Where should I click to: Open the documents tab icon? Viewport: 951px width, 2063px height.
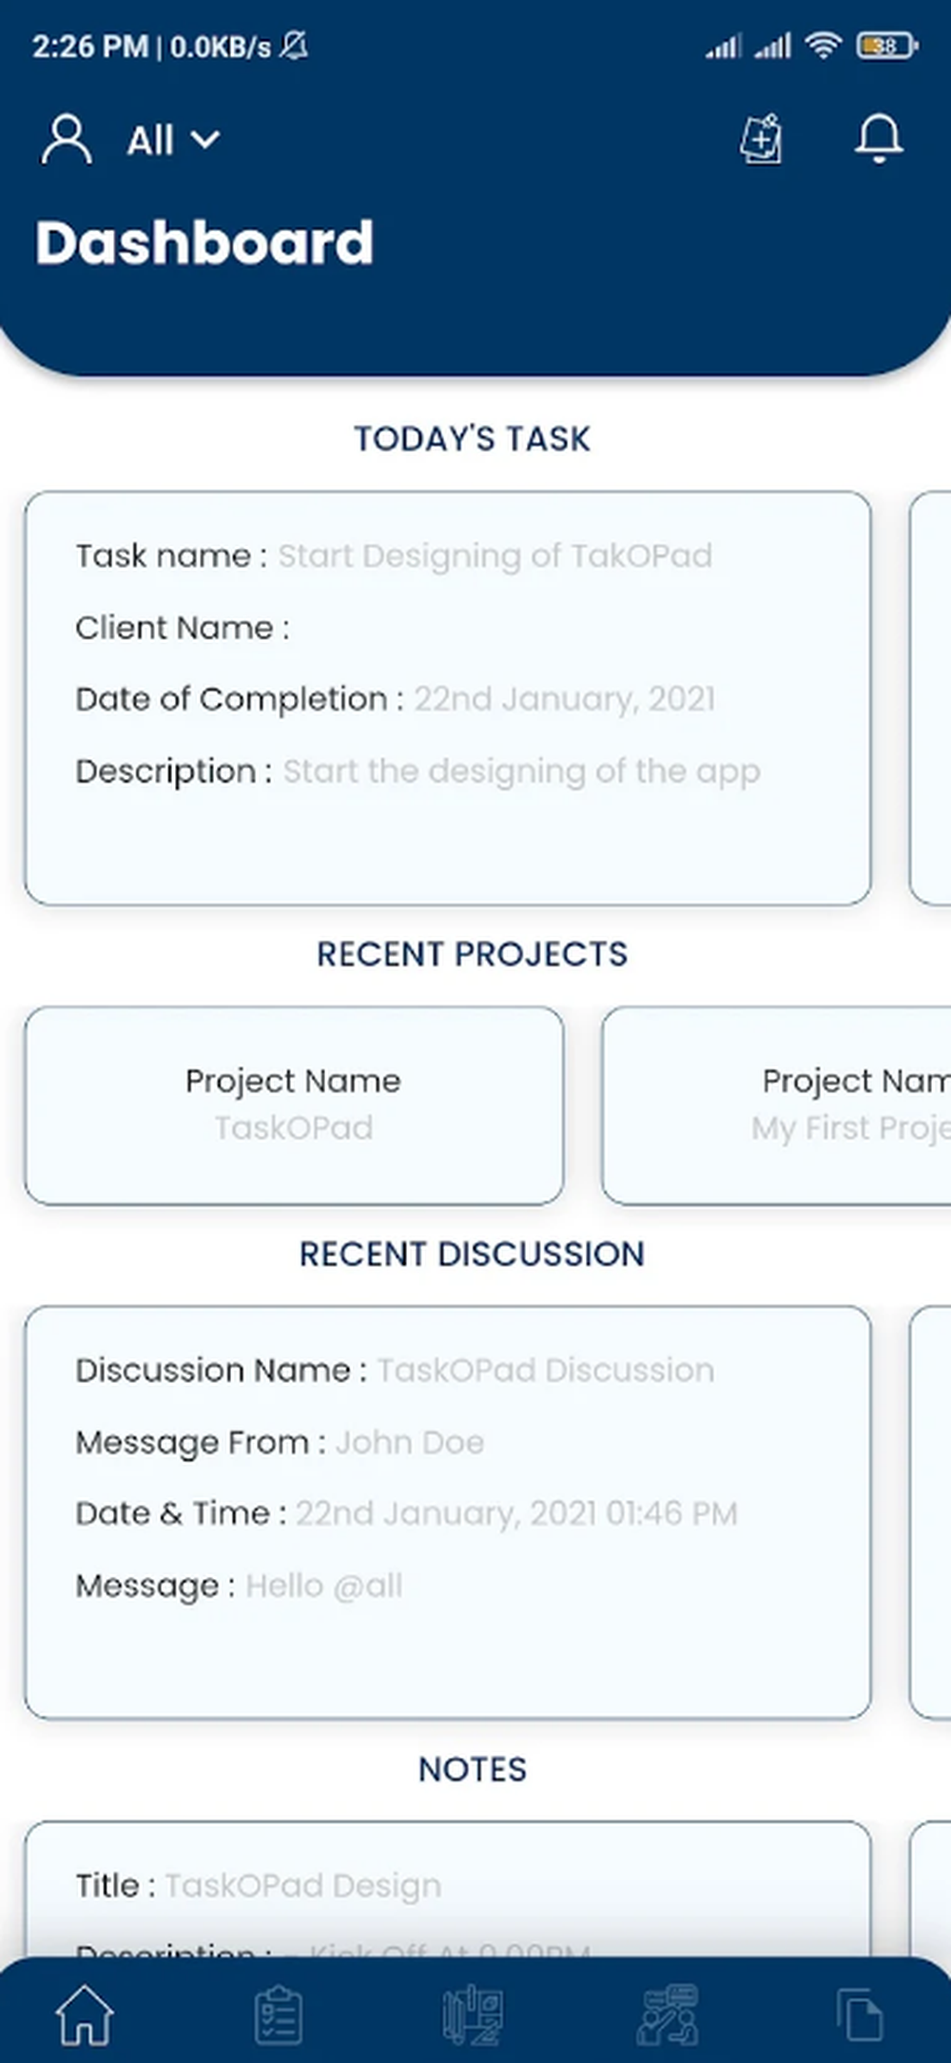point(860,2015)
